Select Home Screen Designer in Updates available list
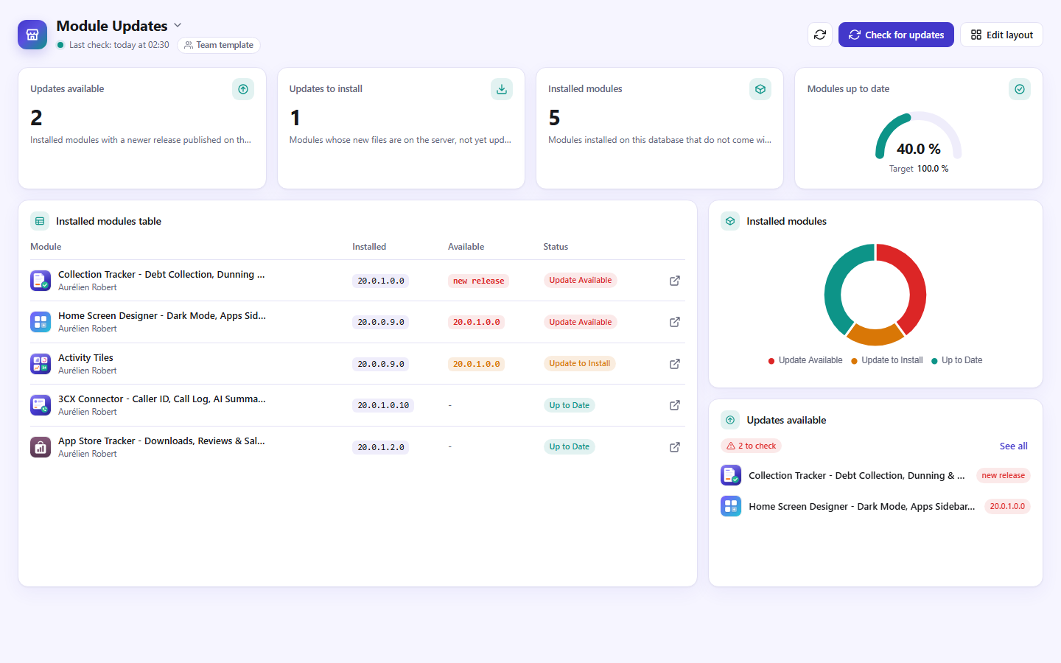Image resolution: width=1061 pixels, height=663 pixels. click(875, 506)
